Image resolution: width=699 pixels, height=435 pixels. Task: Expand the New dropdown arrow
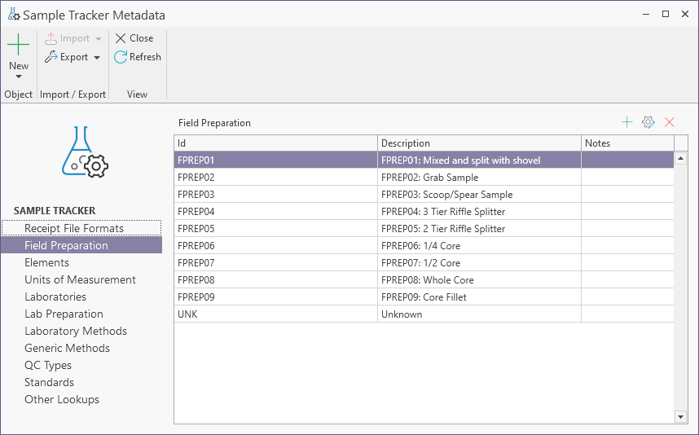18,77
